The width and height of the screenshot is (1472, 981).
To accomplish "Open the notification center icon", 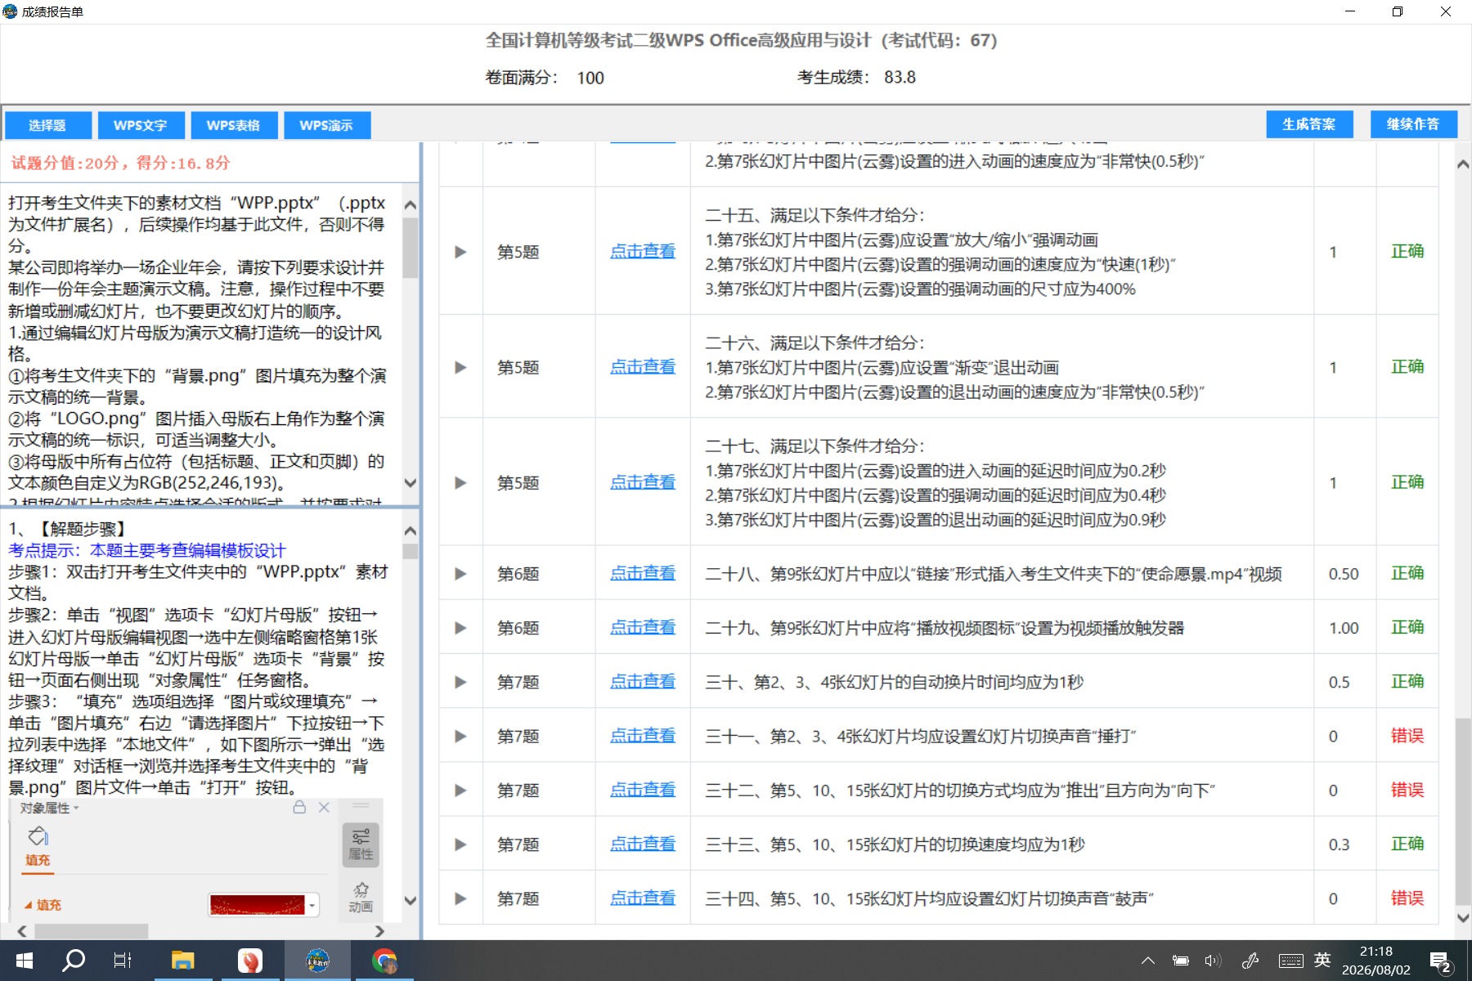I will (x=1441, y=961).
